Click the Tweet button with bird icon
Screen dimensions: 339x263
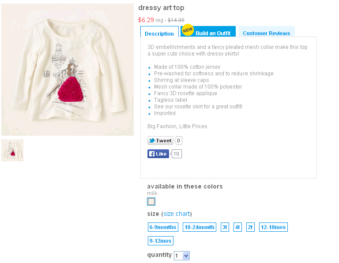tap(160, 141)
